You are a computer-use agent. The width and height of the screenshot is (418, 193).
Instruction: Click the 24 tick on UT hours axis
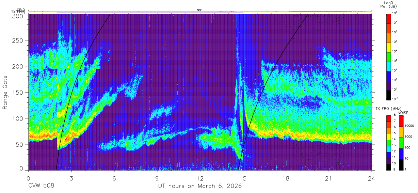click(372, 178)
